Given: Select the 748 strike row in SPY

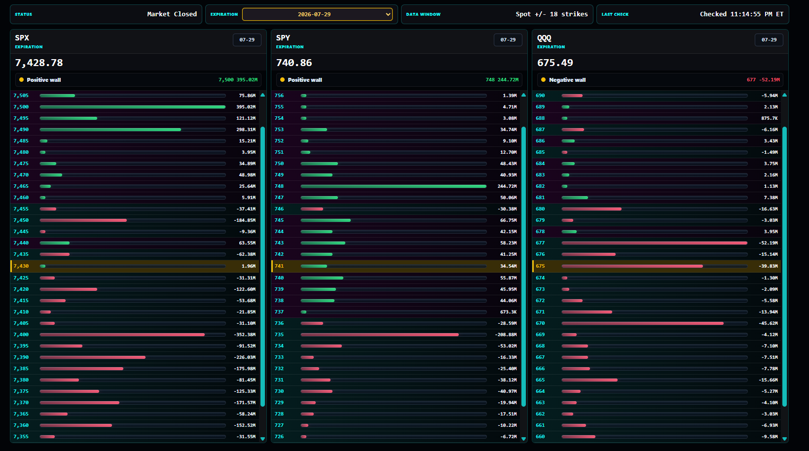Looking at the screenshot, I should [x=396, y=186].
